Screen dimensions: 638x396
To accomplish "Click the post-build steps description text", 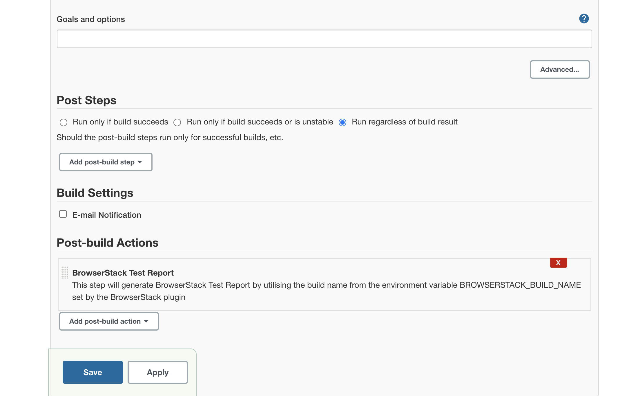I will (170, 137).
